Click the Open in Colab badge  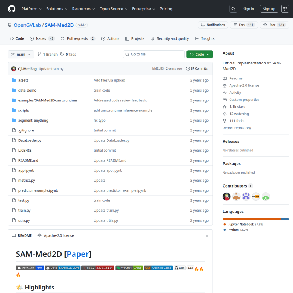pyautogui.click(x=158, y=268)
